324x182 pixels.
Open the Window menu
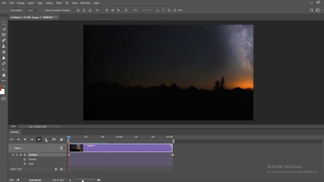click(86, 3)
